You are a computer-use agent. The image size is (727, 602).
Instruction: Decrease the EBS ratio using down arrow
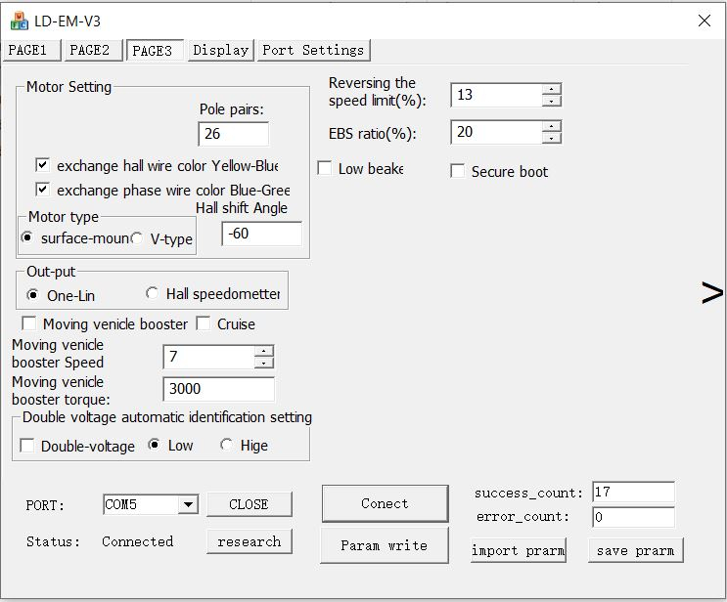[x=552, y=138]
